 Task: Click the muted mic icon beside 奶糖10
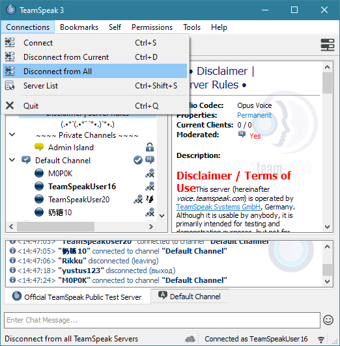tap(150, 212)
